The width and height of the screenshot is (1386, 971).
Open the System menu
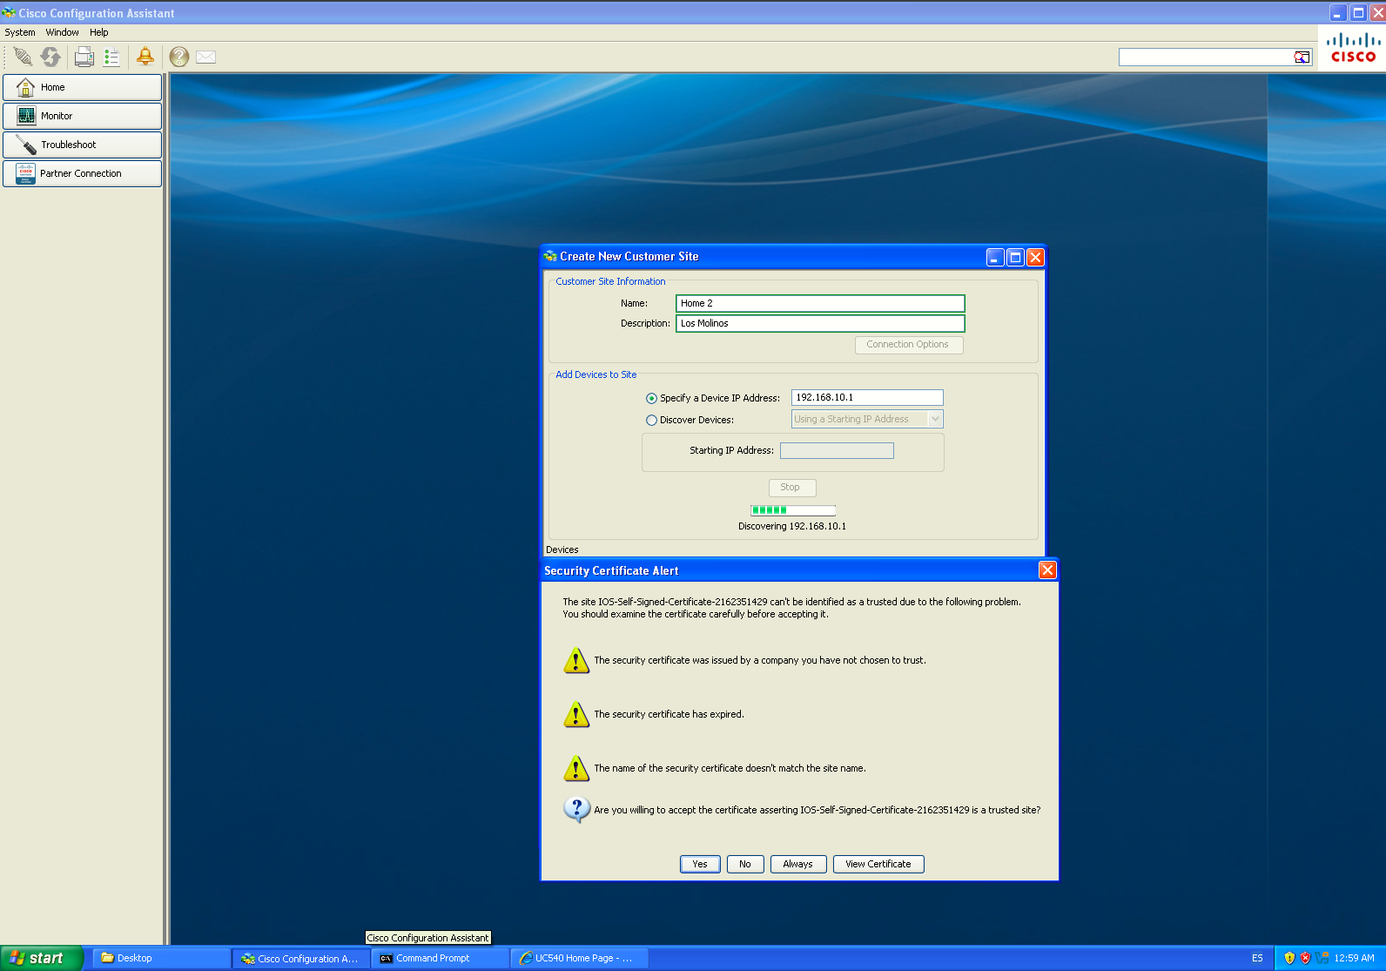tap(20, 32)
